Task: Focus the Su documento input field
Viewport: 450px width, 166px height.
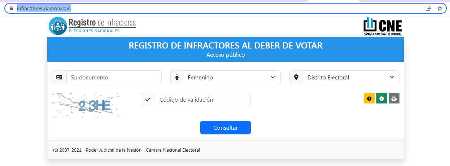Action: tap(114, 77)
